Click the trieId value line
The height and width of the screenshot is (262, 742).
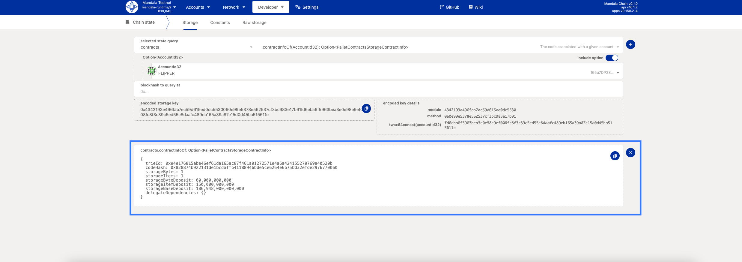point(239,163)
